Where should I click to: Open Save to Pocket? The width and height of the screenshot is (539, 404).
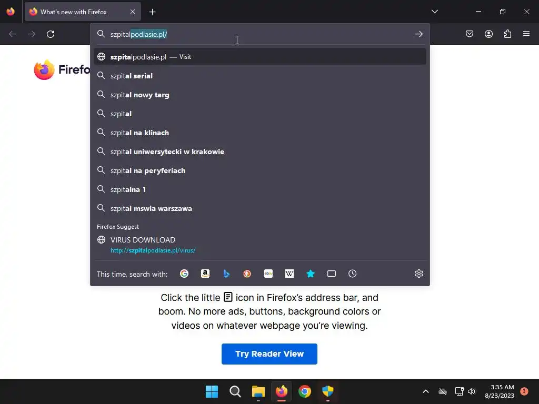tap(469, 34)
